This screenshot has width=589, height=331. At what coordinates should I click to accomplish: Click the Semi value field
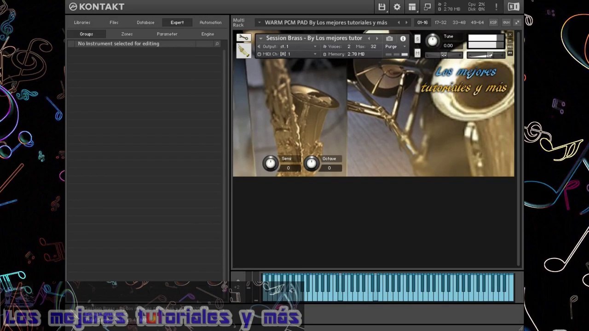(289, 168)
